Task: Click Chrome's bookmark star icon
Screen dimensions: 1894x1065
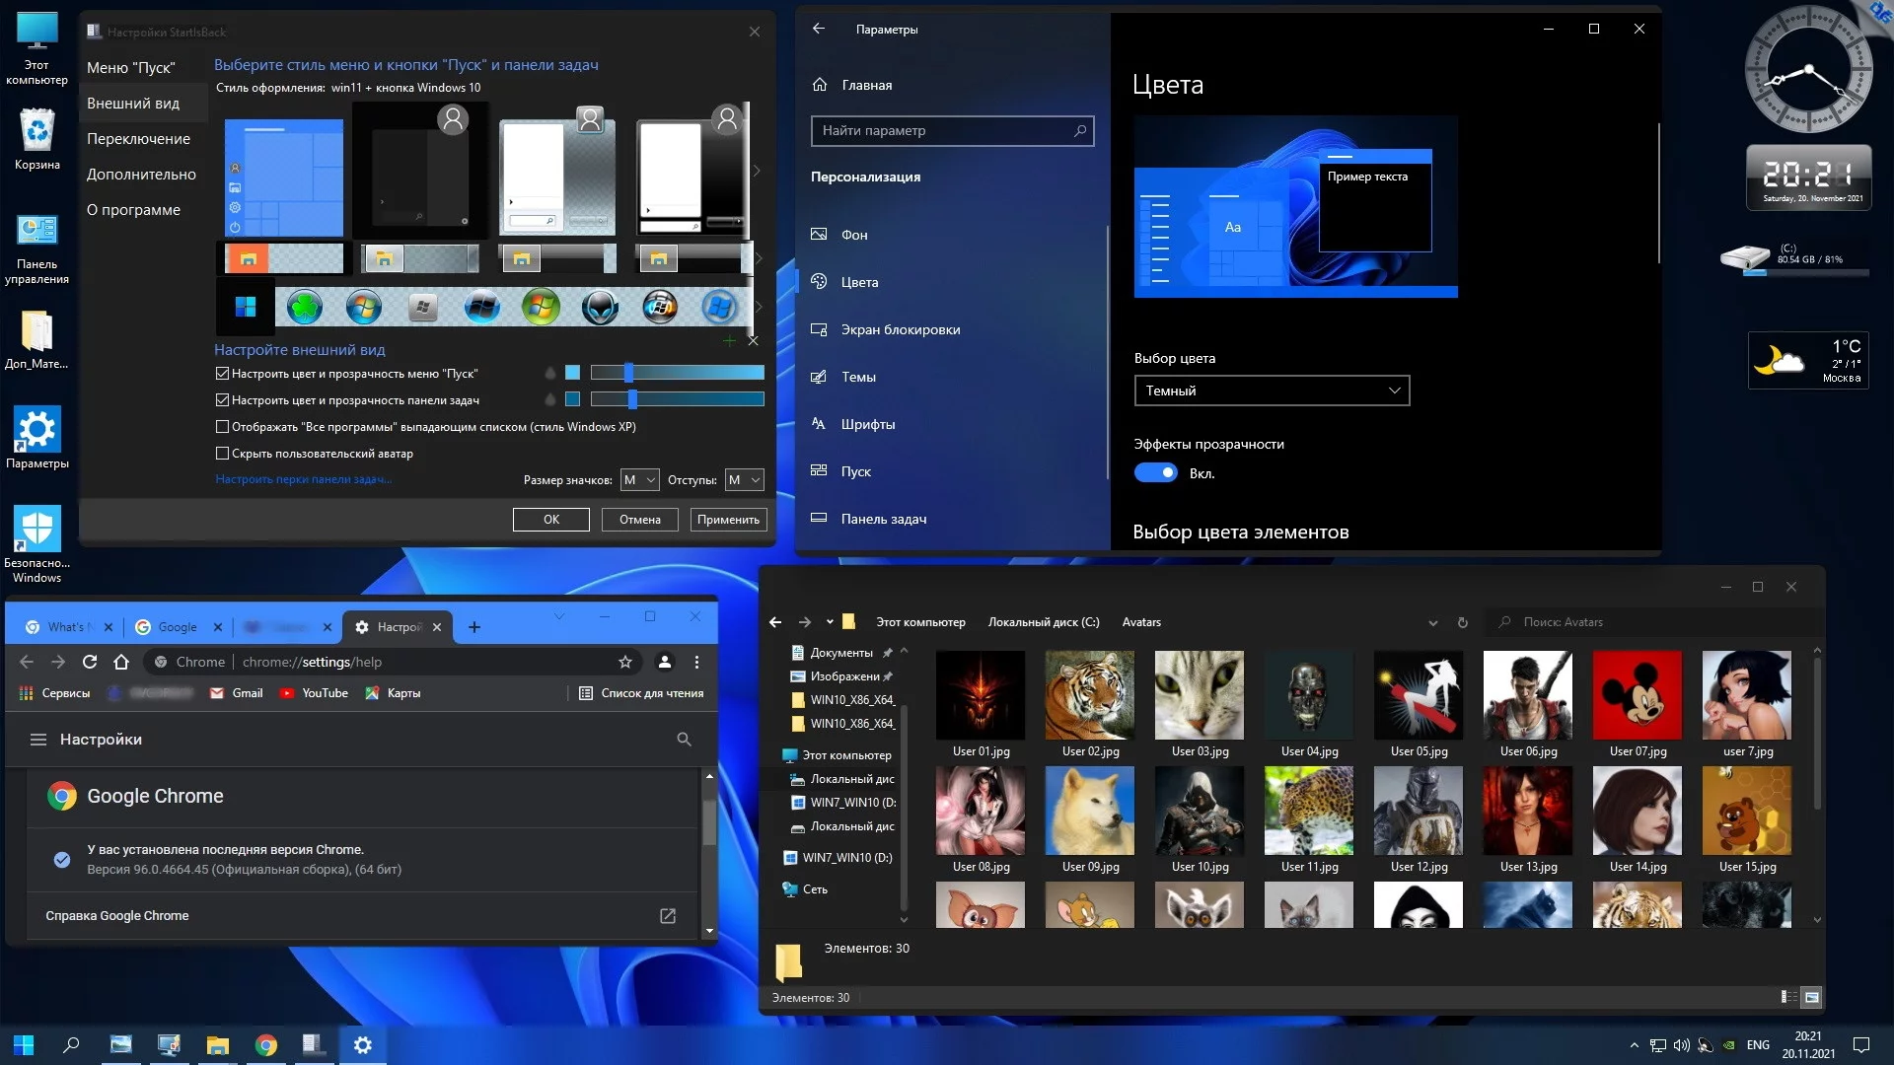Action: (624, 662)
